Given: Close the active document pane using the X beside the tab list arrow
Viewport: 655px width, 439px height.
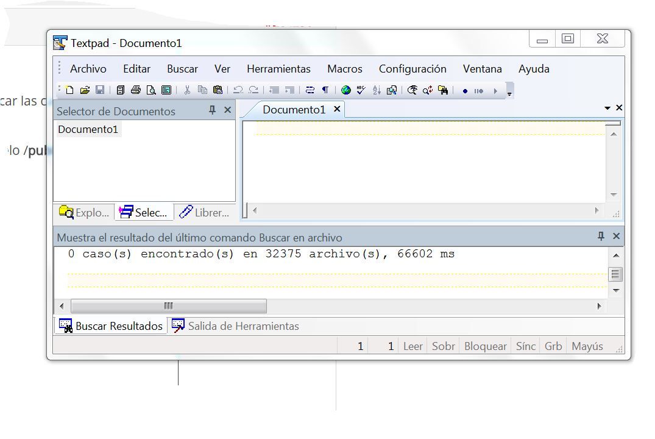Looking at the screenshot, I should [619, 108].
